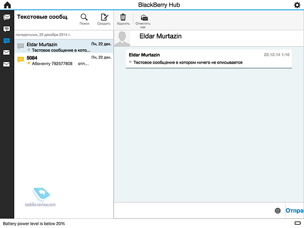Open Eldar Murtazin conversation in list
Screen dimensions: 304x228
pos(64,46)
